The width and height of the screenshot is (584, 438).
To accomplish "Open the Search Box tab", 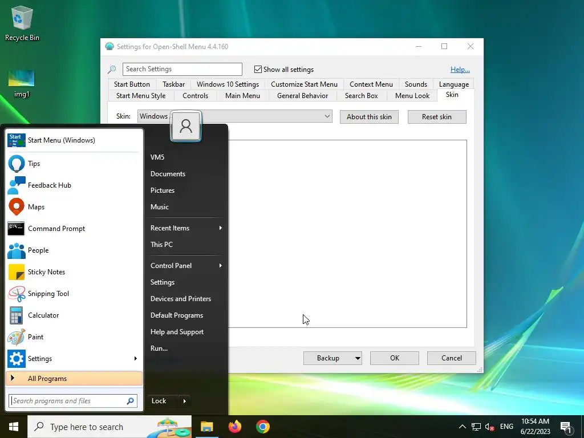I will (x=361, y=96).
